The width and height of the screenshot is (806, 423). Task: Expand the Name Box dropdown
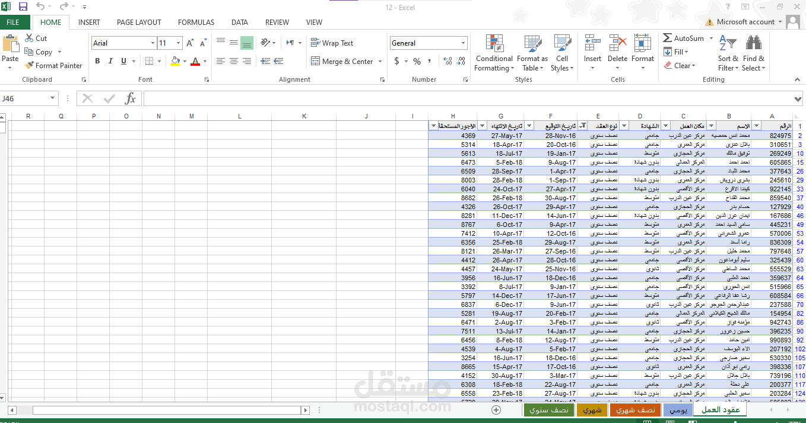[x=53, y=98]
